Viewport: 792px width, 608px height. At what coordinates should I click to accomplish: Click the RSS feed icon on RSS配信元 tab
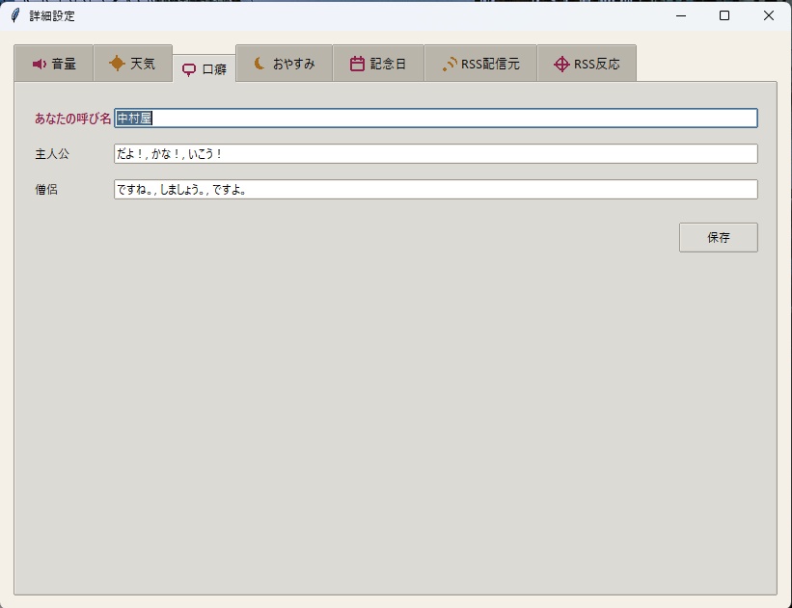coord(450,65)
